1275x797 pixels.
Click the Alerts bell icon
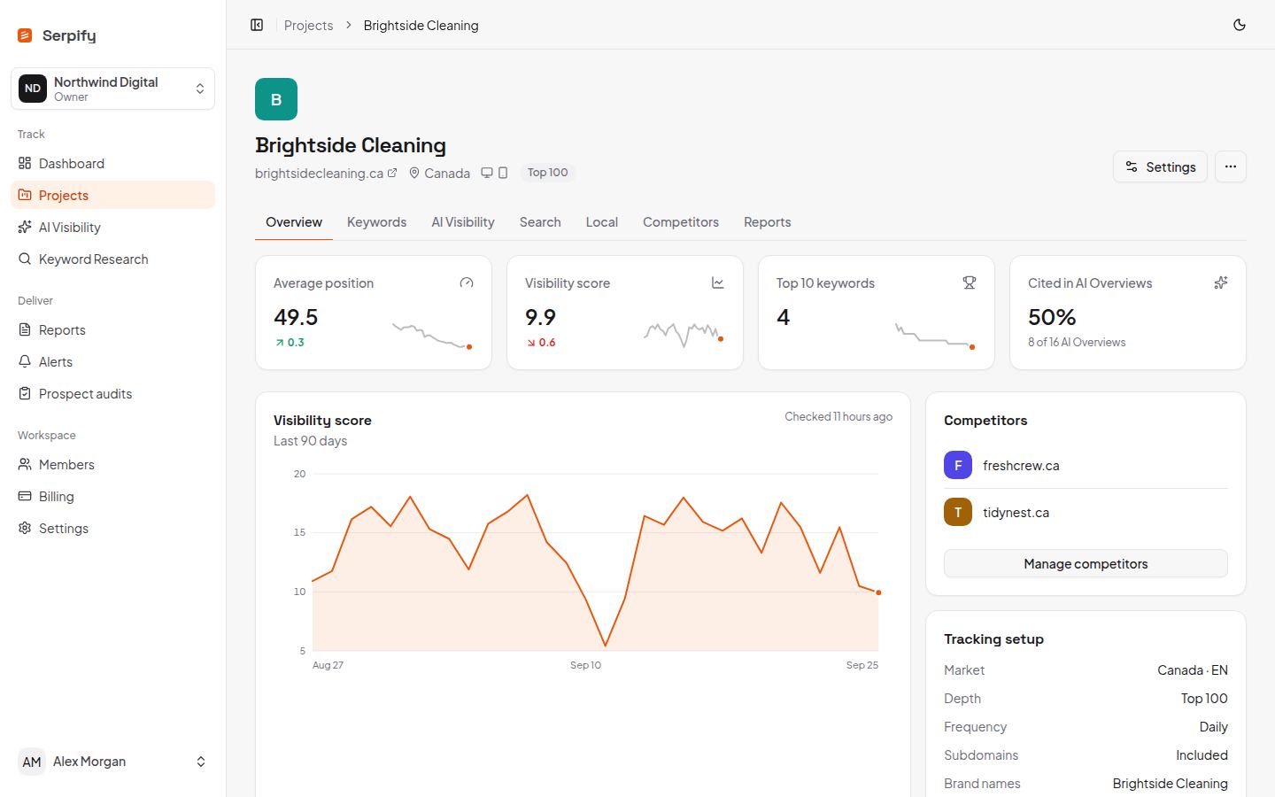click(25, 361)
